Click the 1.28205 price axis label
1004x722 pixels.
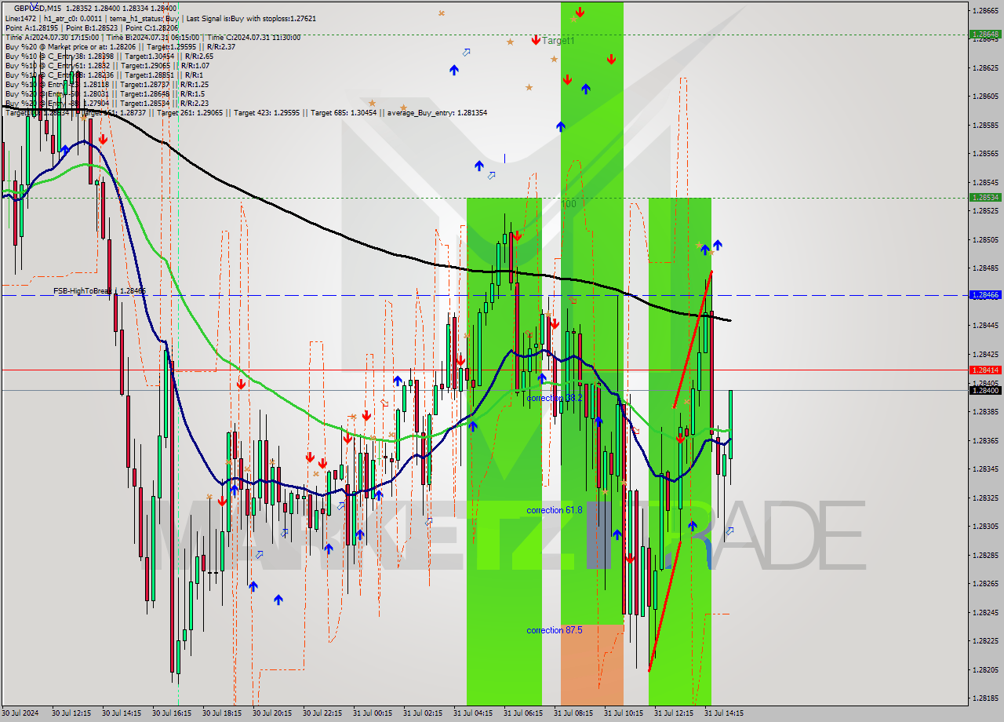tap(985, 669)
